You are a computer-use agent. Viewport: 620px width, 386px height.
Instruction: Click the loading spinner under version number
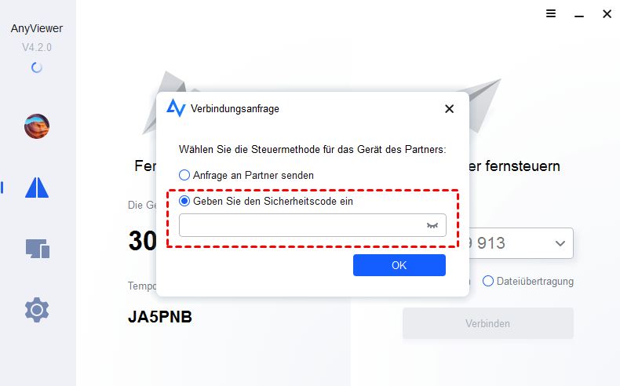coord(37,67)
